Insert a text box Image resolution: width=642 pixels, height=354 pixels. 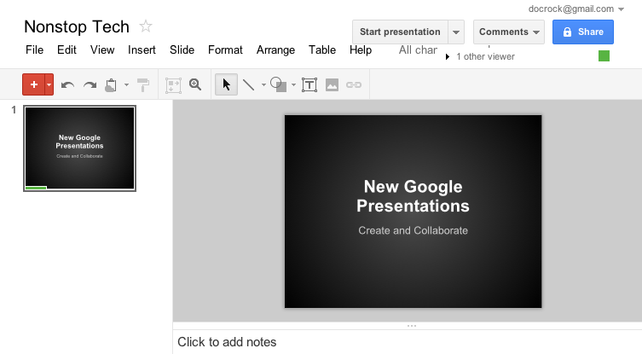(309, 84)
